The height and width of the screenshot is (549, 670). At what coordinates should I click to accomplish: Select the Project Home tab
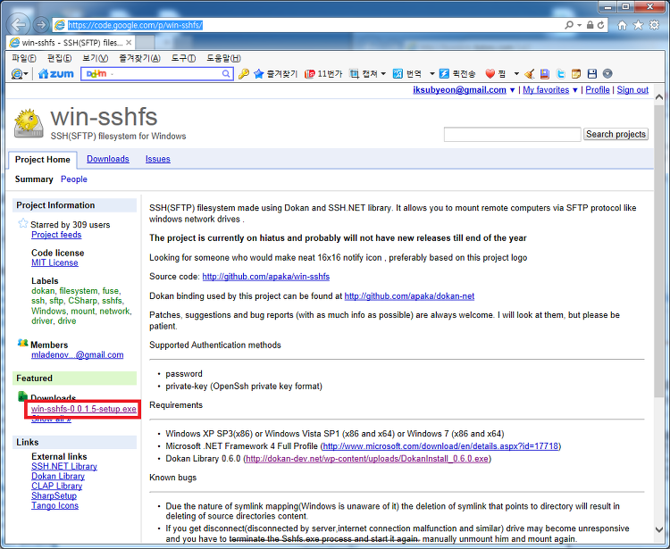point(42,160)
